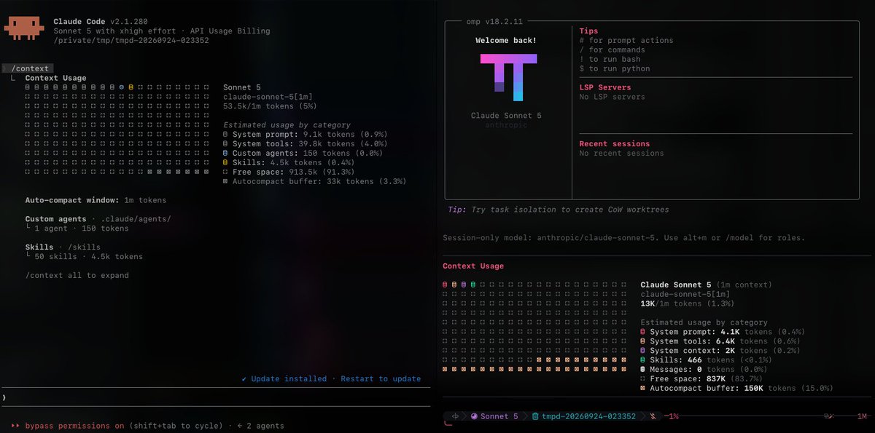
Task: Click the green fourth cell of omp context grid
Action: [x=474, y=285]
